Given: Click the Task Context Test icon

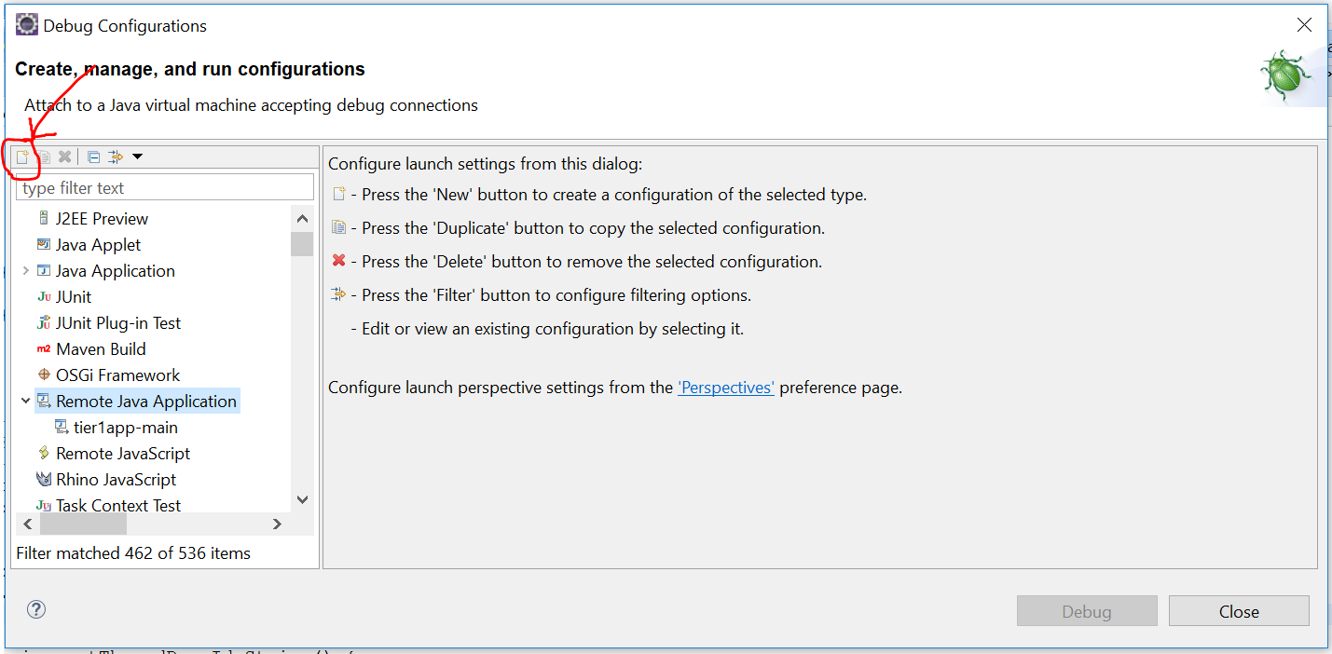Looking at the screenshot, I should point(44,506).
